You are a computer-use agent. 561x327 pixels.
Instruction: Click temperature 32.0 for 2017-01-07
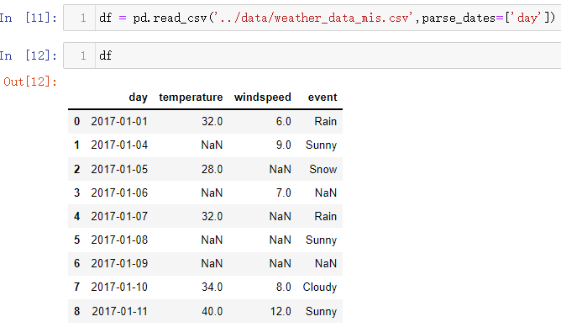tap(212, 216)
